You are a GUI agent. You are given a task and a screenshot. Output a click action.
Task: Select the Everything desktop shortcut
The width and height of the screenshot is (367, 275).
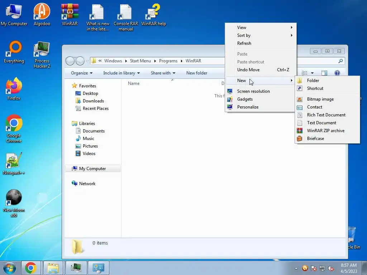pos(14,52)
